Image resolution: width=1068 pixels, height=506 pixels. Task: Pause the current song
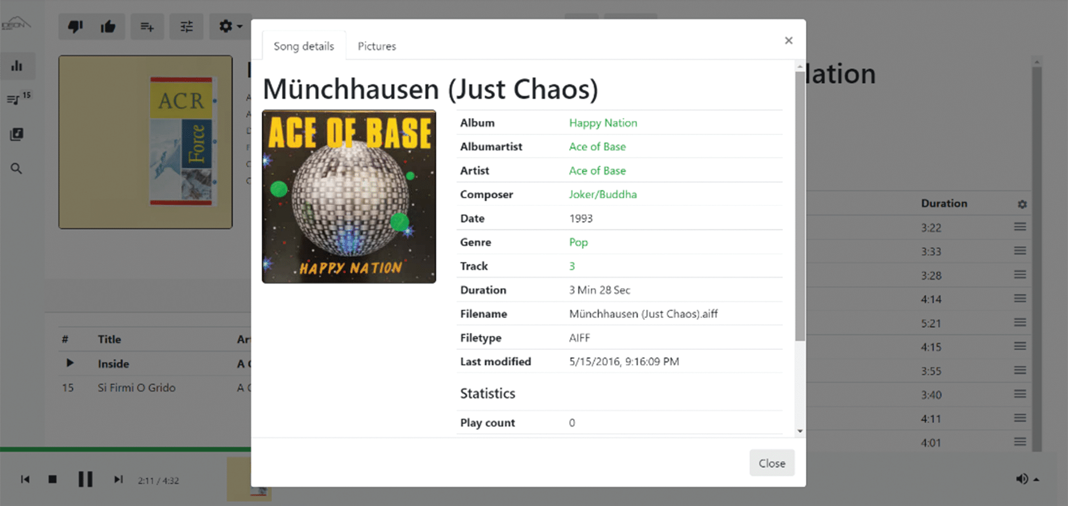(x=86, y=479)
